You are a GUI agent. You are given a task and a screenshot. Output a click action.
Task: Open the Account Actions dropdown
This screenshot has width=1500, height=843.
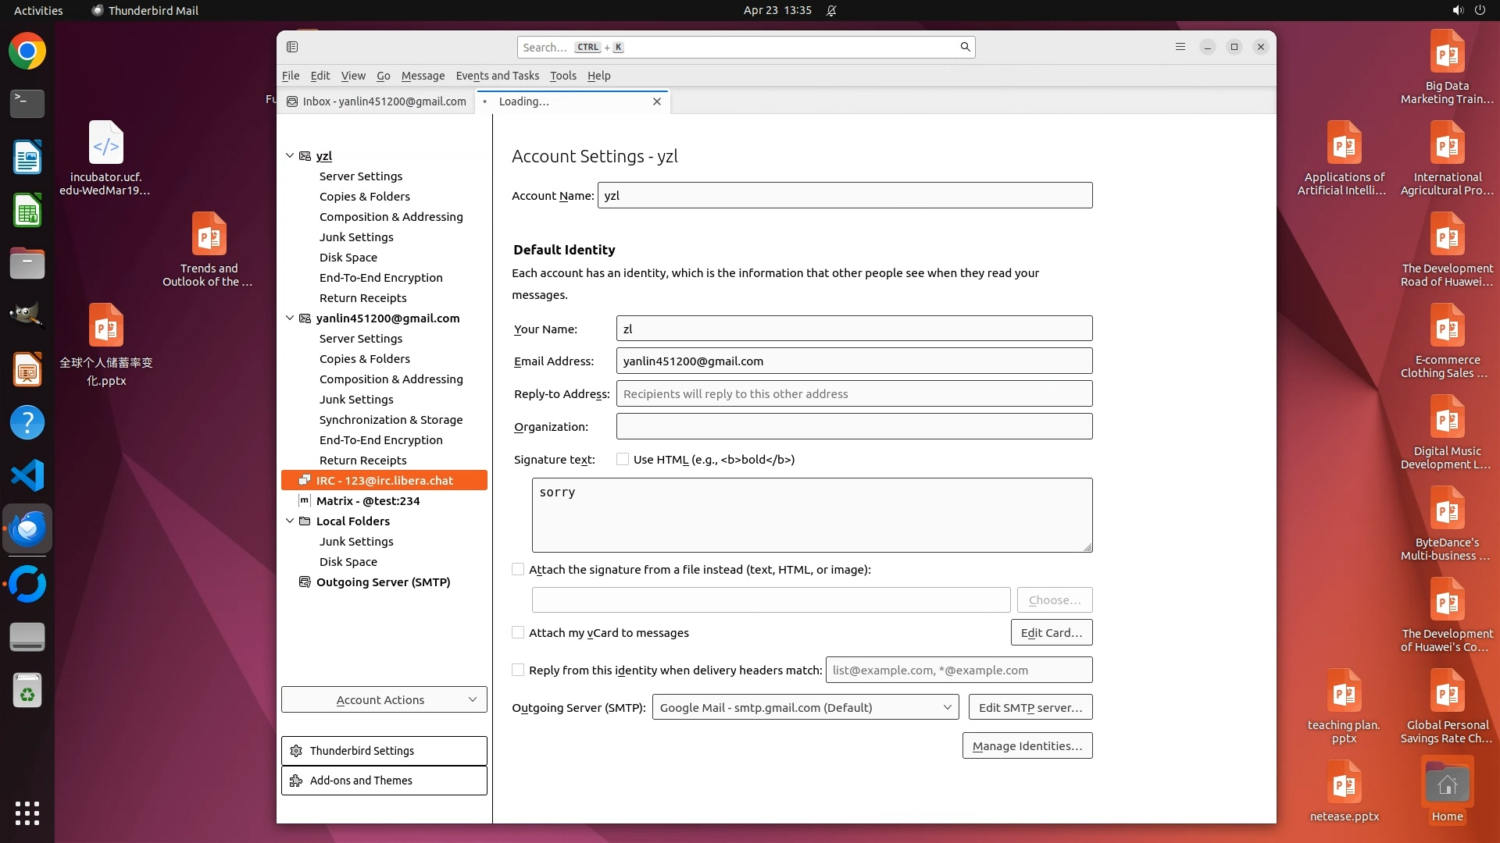tap(384, 700)
